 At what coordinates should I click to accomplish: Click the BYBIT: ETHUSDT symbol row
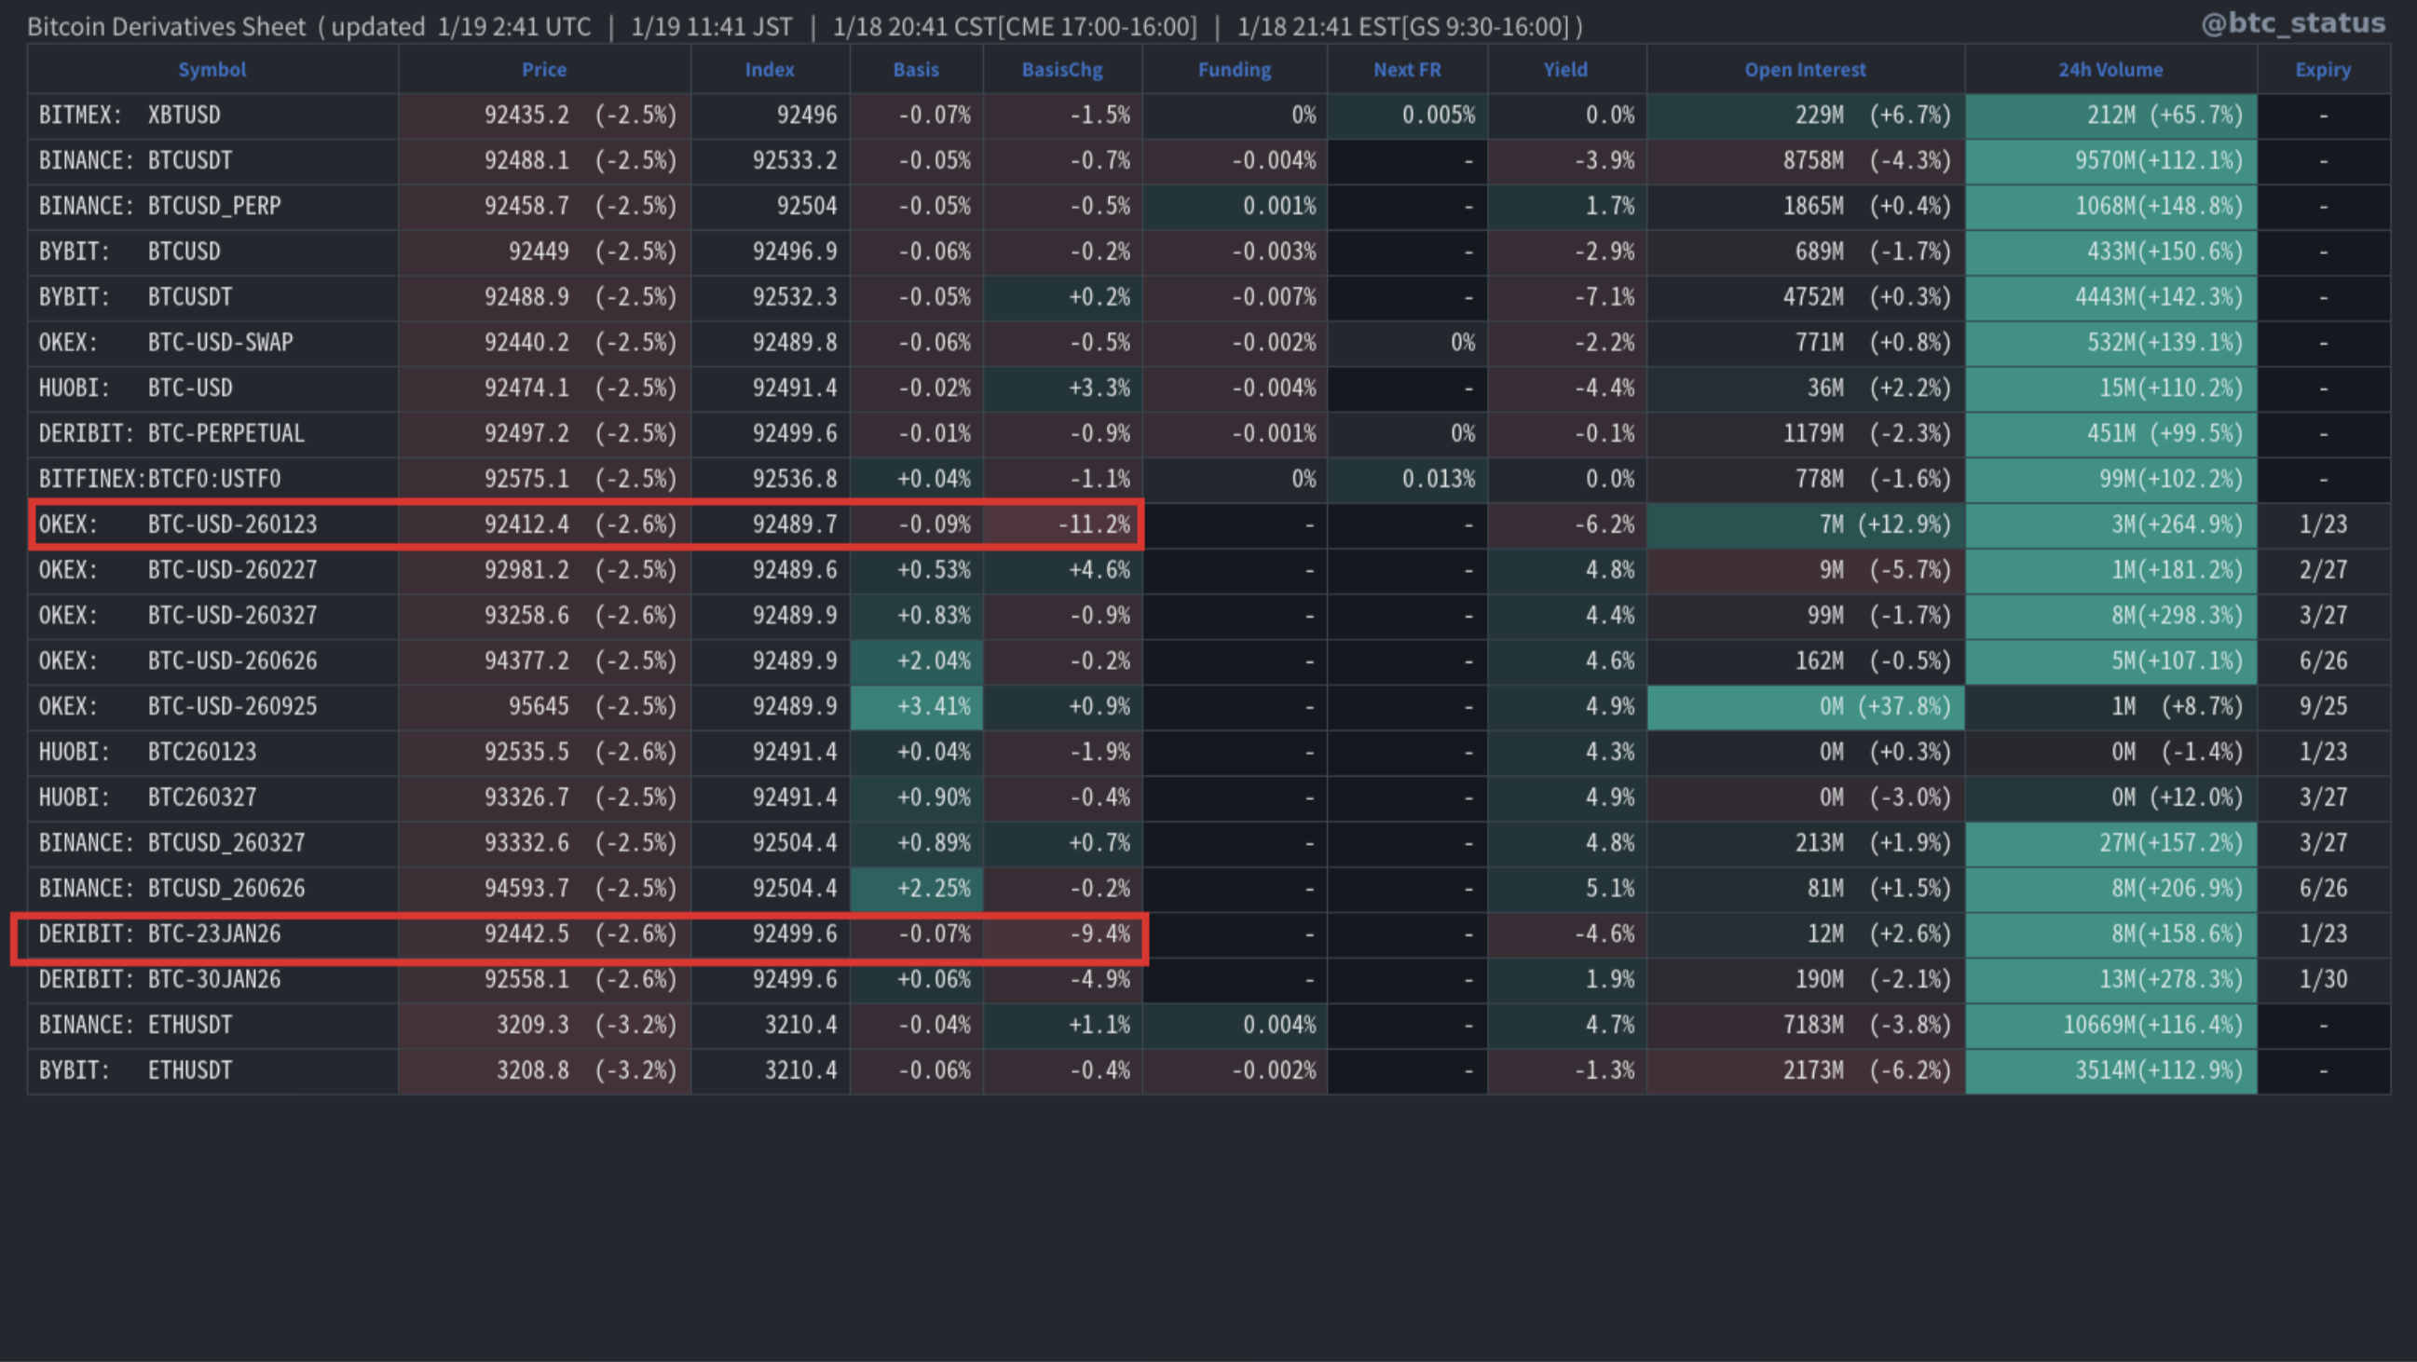point(135,1070)
